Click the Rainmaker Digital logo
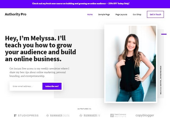The height and width of the screenshot is (120, 170). click(58, 115)
